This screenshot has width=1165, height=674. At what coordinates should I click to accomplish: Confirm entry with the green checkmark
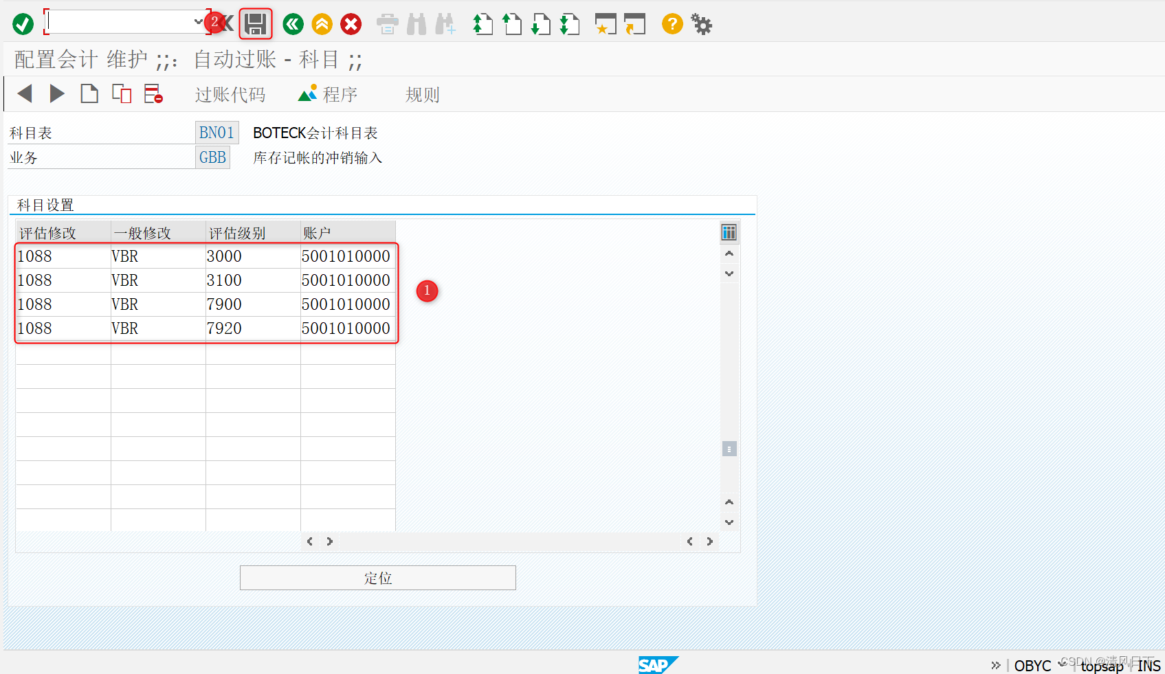tap(22, 23)
